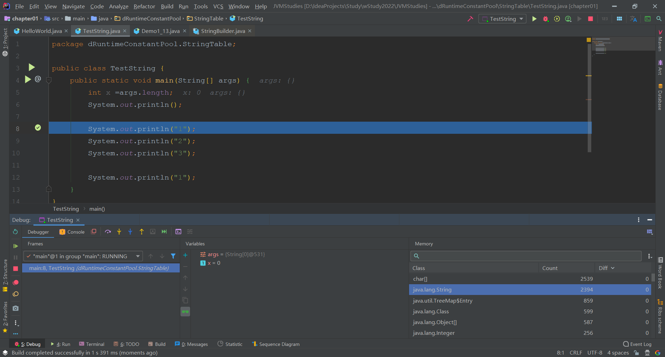
Task: Click the run gutter arrow on line 3
Action: tap(32, 67)
